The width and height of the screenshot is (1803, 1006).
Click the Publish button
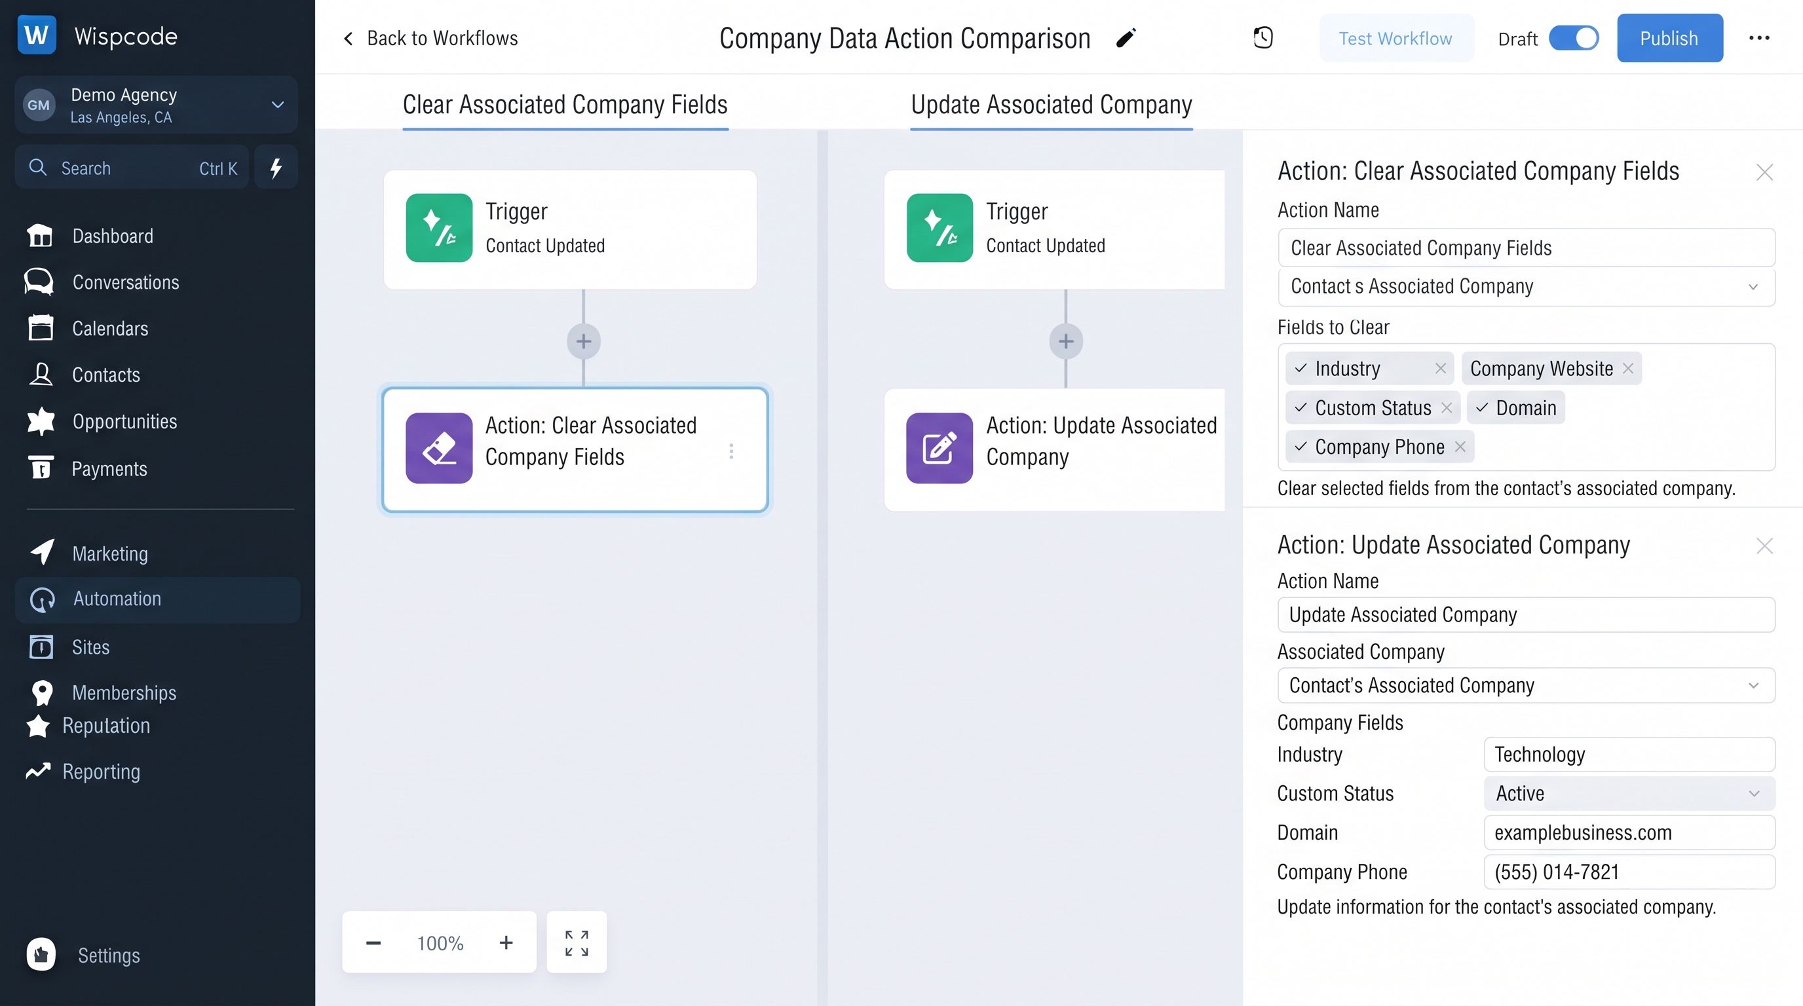1669,38
